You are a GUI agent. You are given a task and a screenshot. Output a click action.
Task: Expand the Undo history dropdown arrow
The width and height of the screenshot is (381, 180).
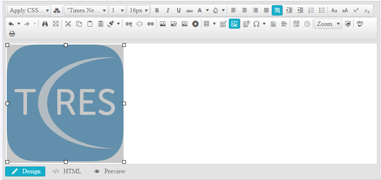point(19,24)
